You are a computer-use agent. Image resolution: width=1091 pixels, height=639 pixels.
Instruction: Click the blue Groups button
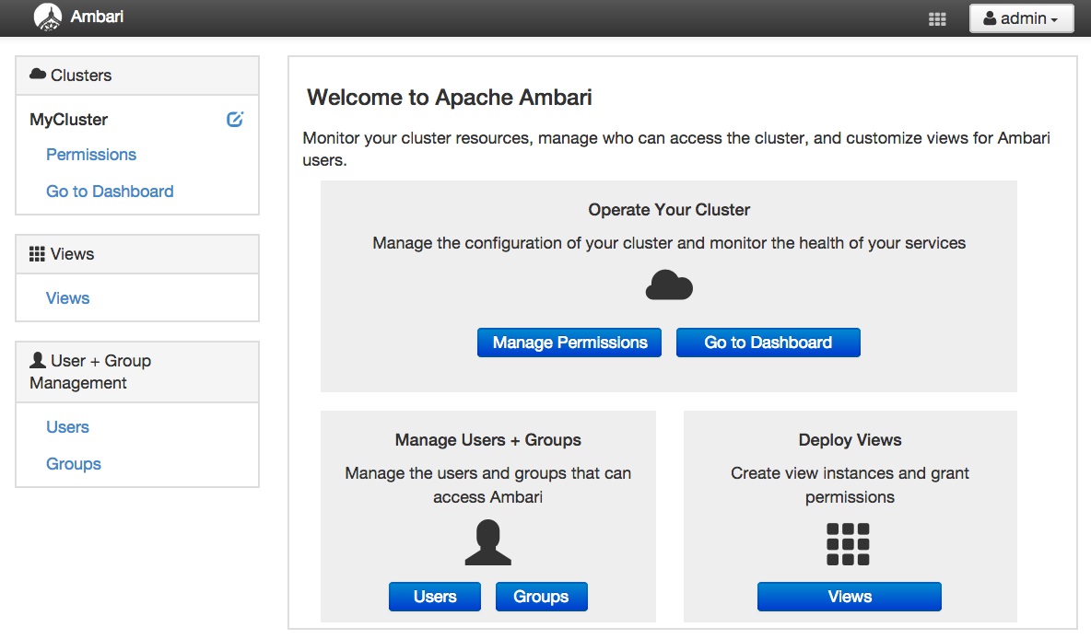pos(541,597)
